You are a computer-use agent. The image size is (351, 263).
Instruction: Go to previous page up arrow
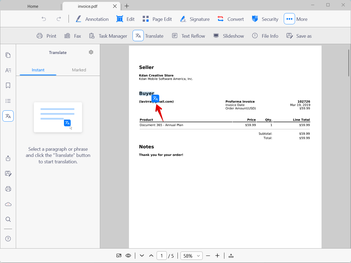tap(151, 256)
